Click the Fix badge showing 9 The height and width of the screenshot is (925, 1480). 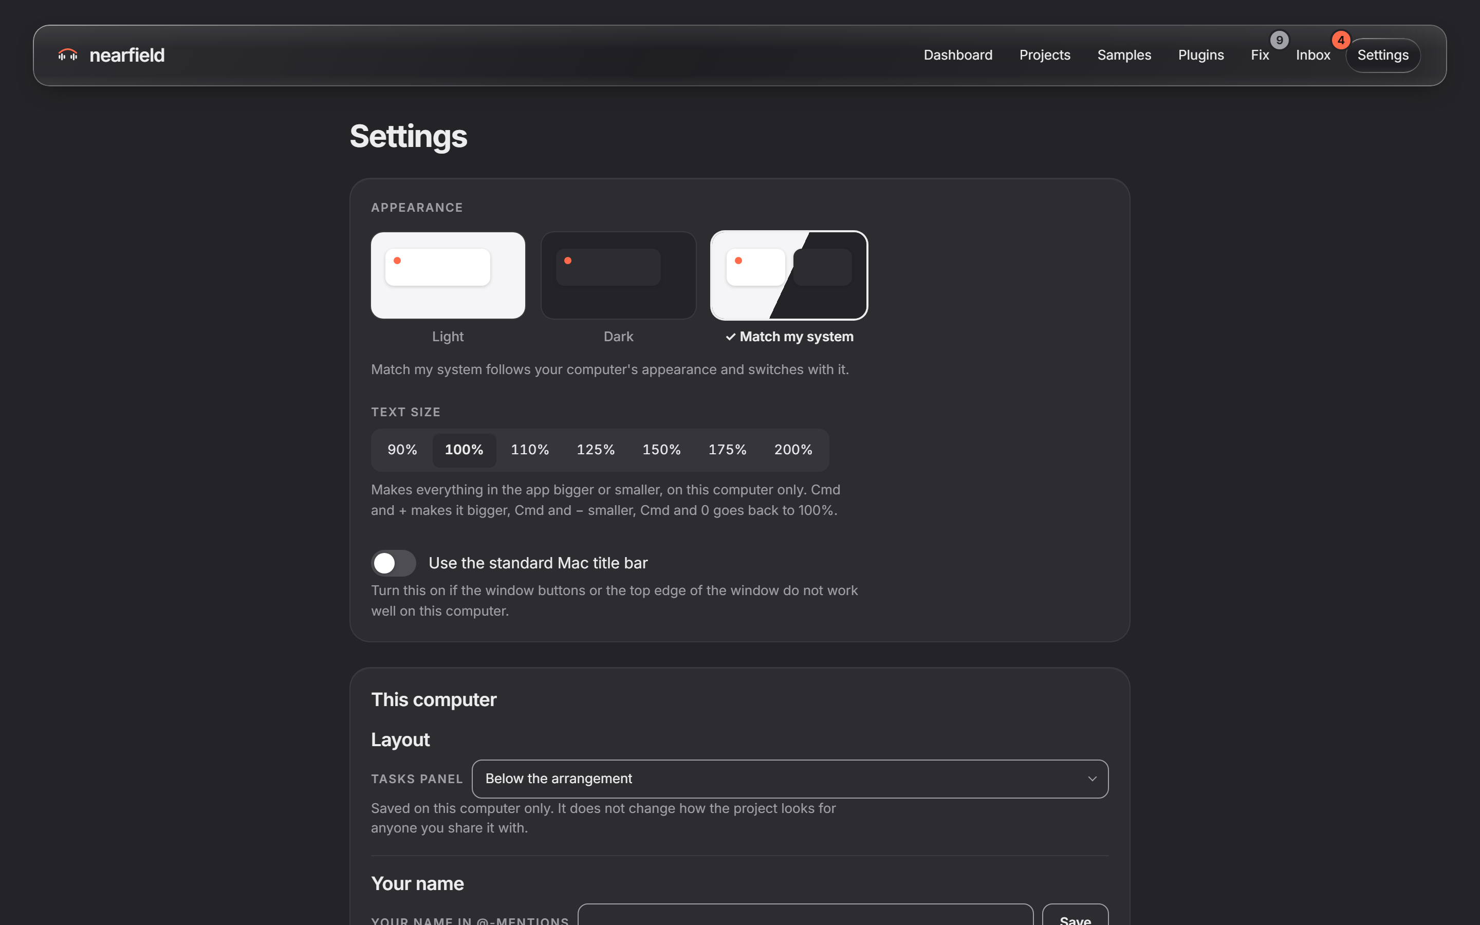tap(1279, 40)
